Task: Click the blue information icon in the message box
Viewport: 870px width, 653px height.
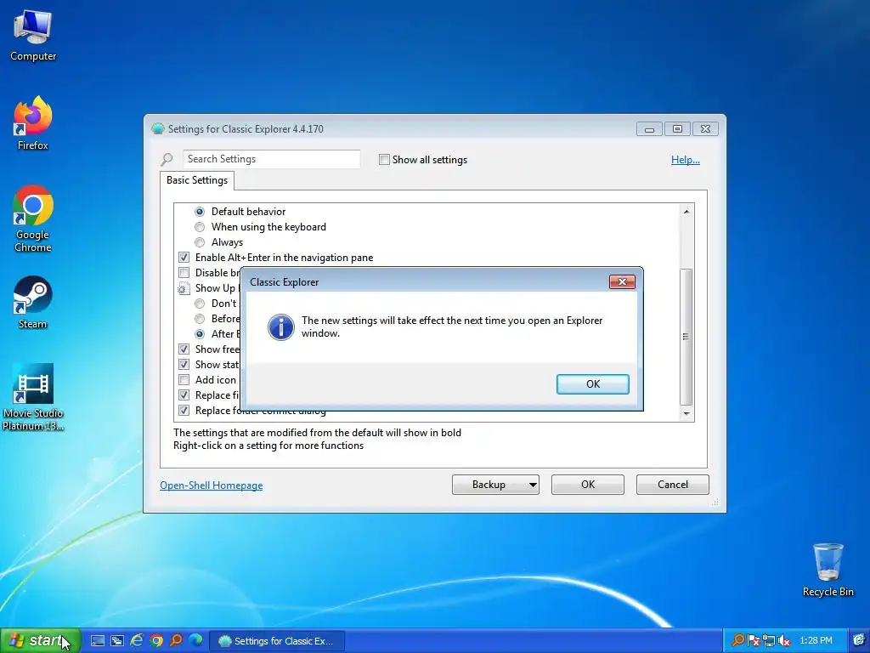Action: click(280, 327)
